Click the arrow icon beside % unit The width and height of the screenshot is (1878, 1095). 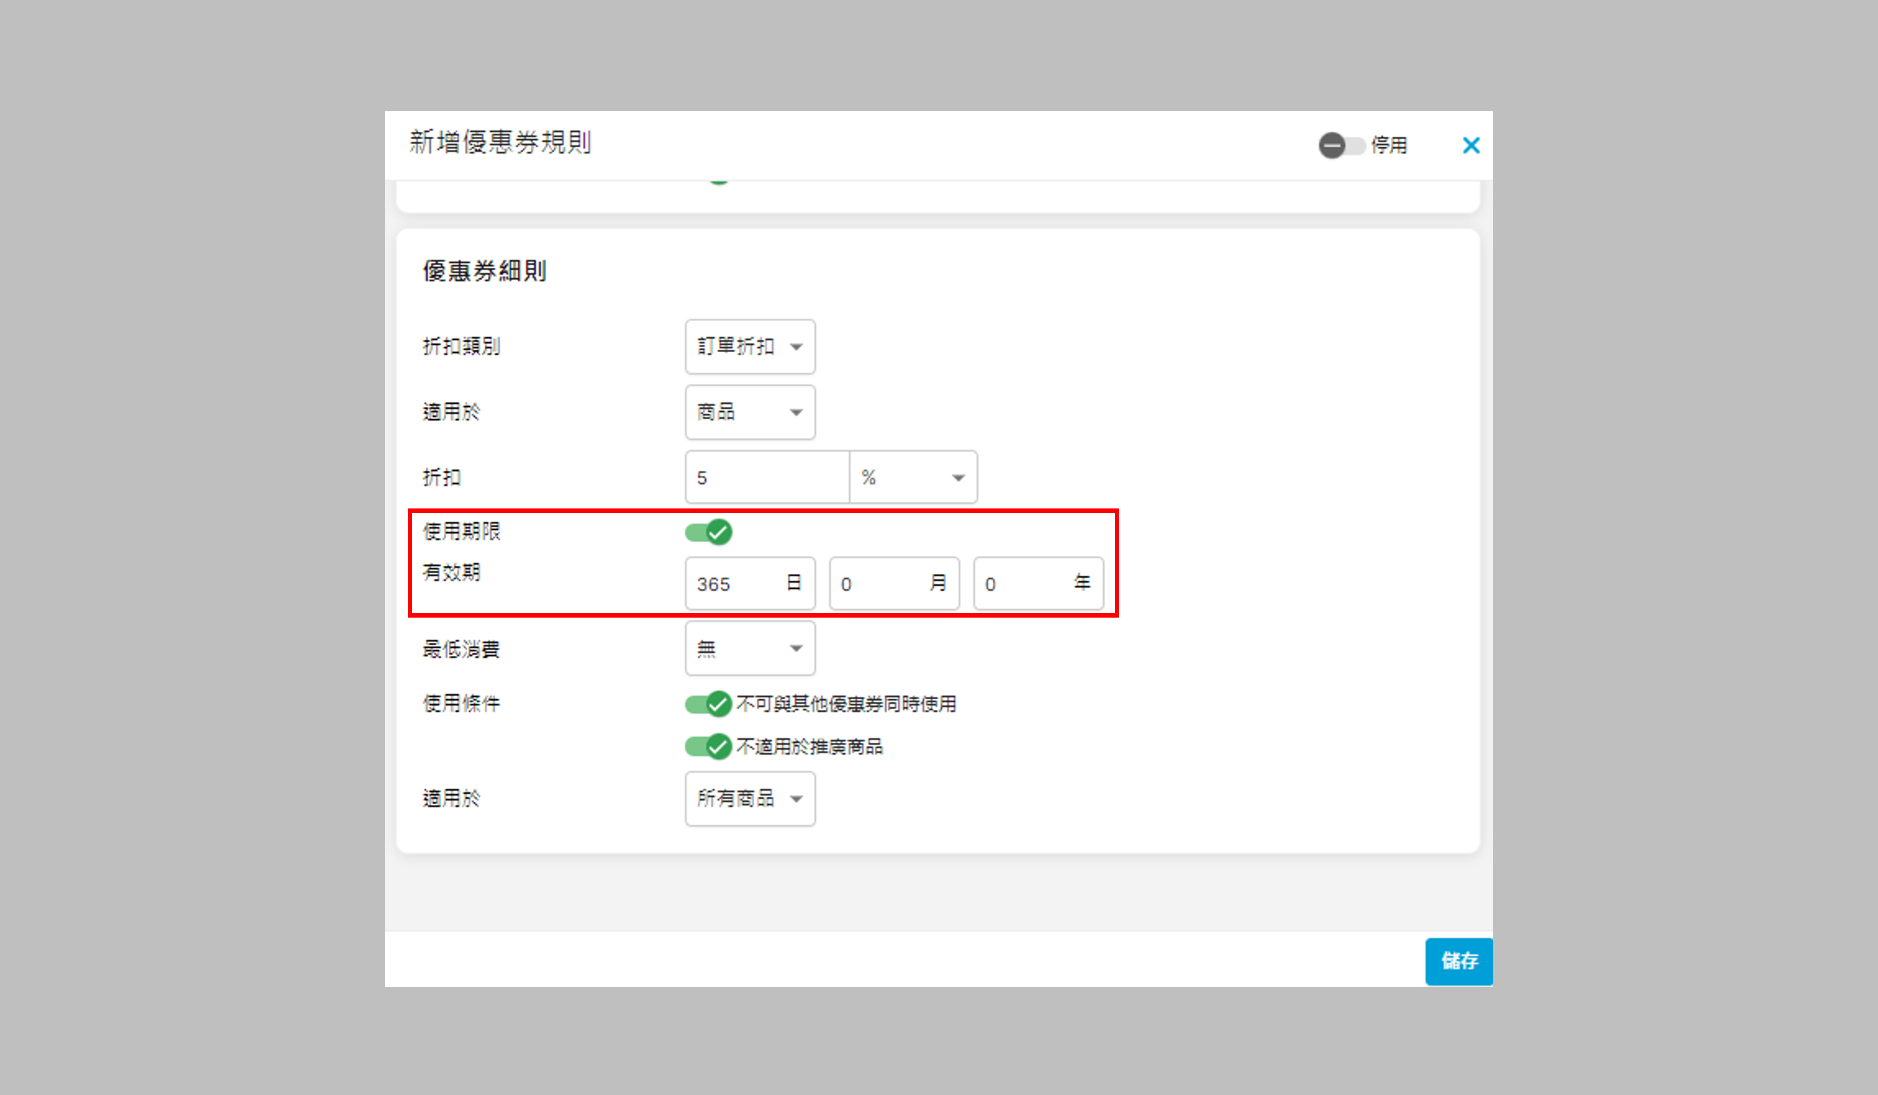click(x=959, y=478)
